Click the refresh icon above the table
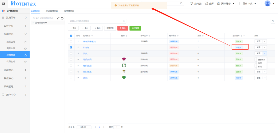The height and width of the screenshot is (133, 278). pyautogui.click(x=273, y=21)
